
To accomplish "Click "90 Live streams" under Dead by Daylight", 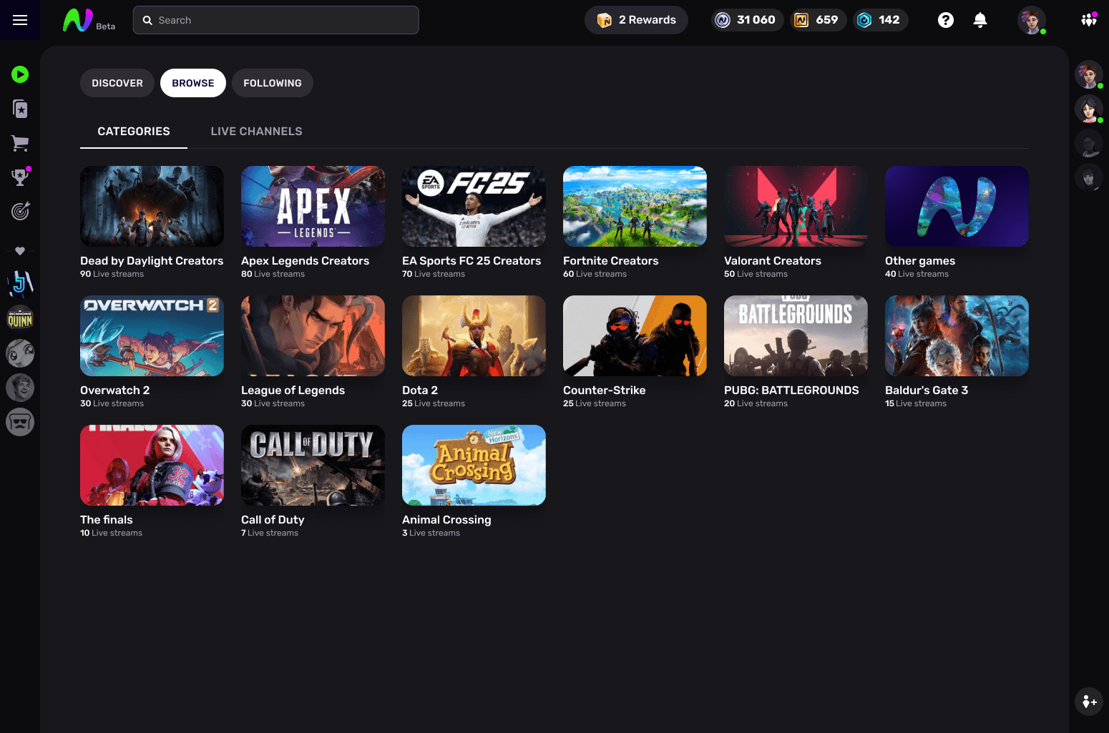I will [x=112, y=274].
